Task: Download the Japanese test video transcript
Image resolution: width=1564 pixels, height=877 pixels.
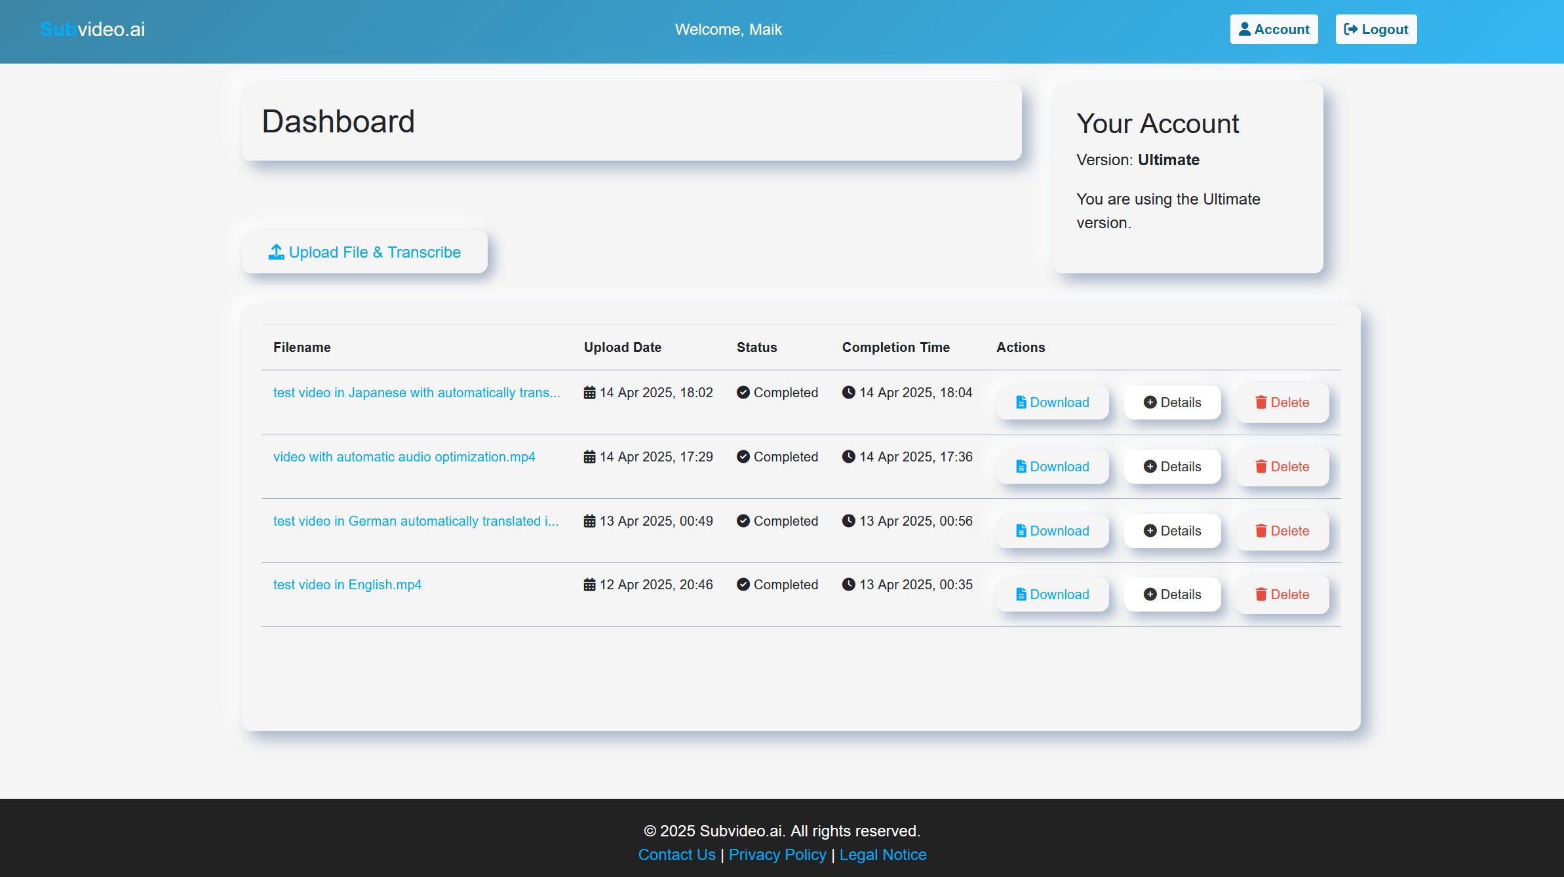Action: coord(1052,402)
